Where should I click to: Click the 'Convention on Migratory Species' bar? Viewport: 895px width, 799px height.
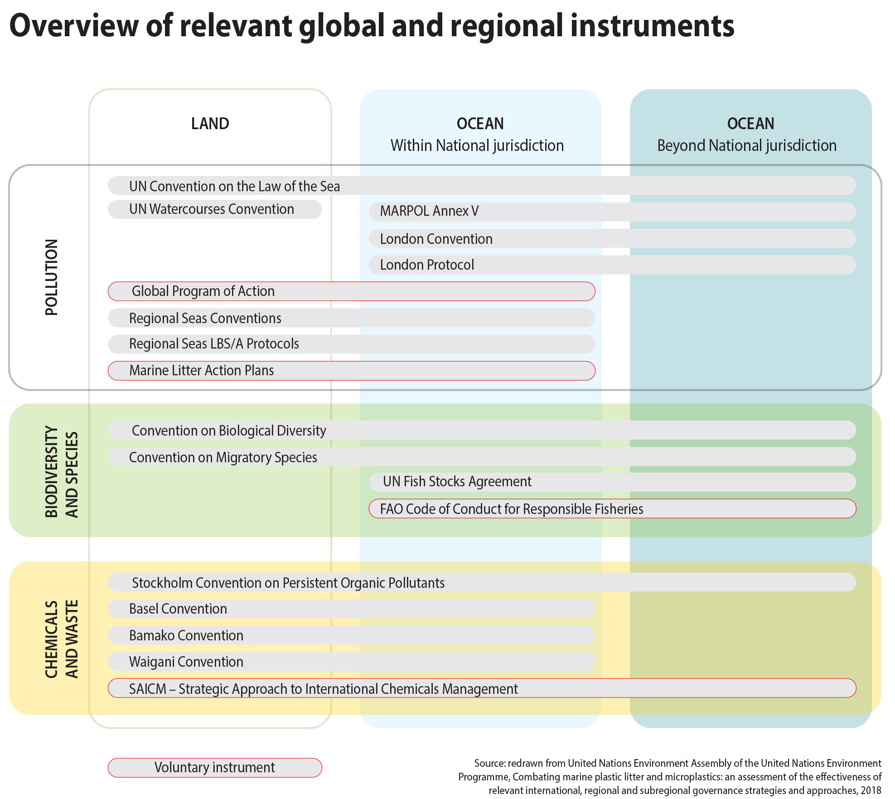482,456
